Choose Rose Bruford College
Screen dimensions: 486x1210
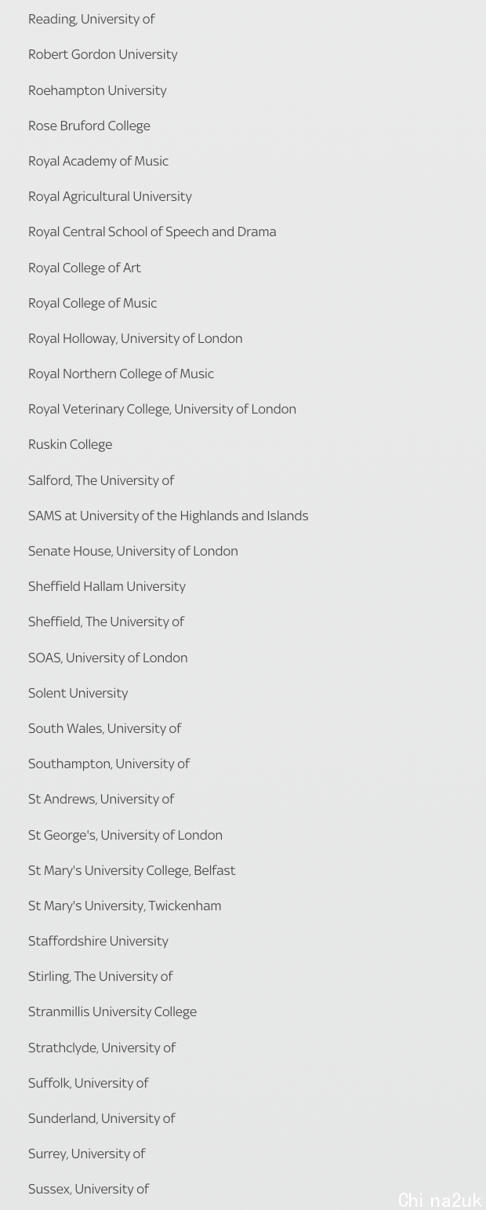coord(89,126)
